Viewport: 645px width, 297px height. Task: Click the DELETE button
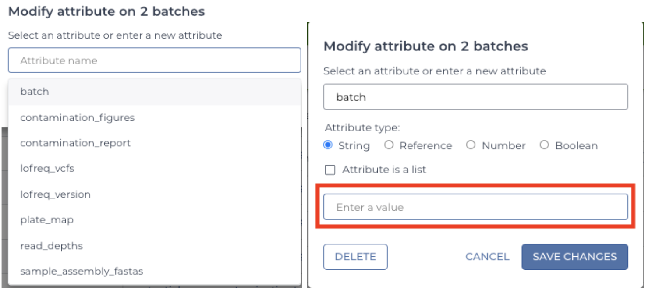coord(355,257)
